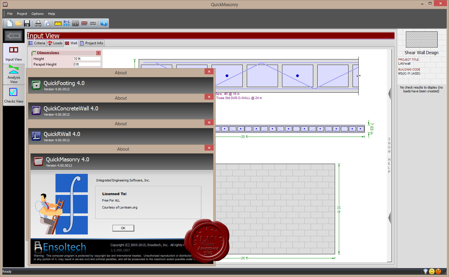Close the About dialog titled above QuickFooting

209,71
